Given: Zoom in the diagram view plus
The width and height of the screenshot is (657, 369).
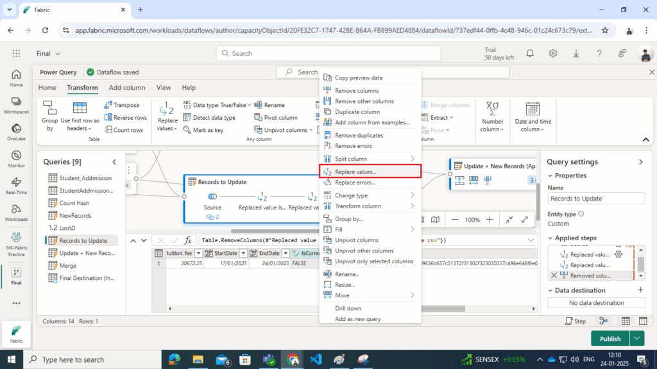Looking at the screenshot, I should click(x=490, y=220).
